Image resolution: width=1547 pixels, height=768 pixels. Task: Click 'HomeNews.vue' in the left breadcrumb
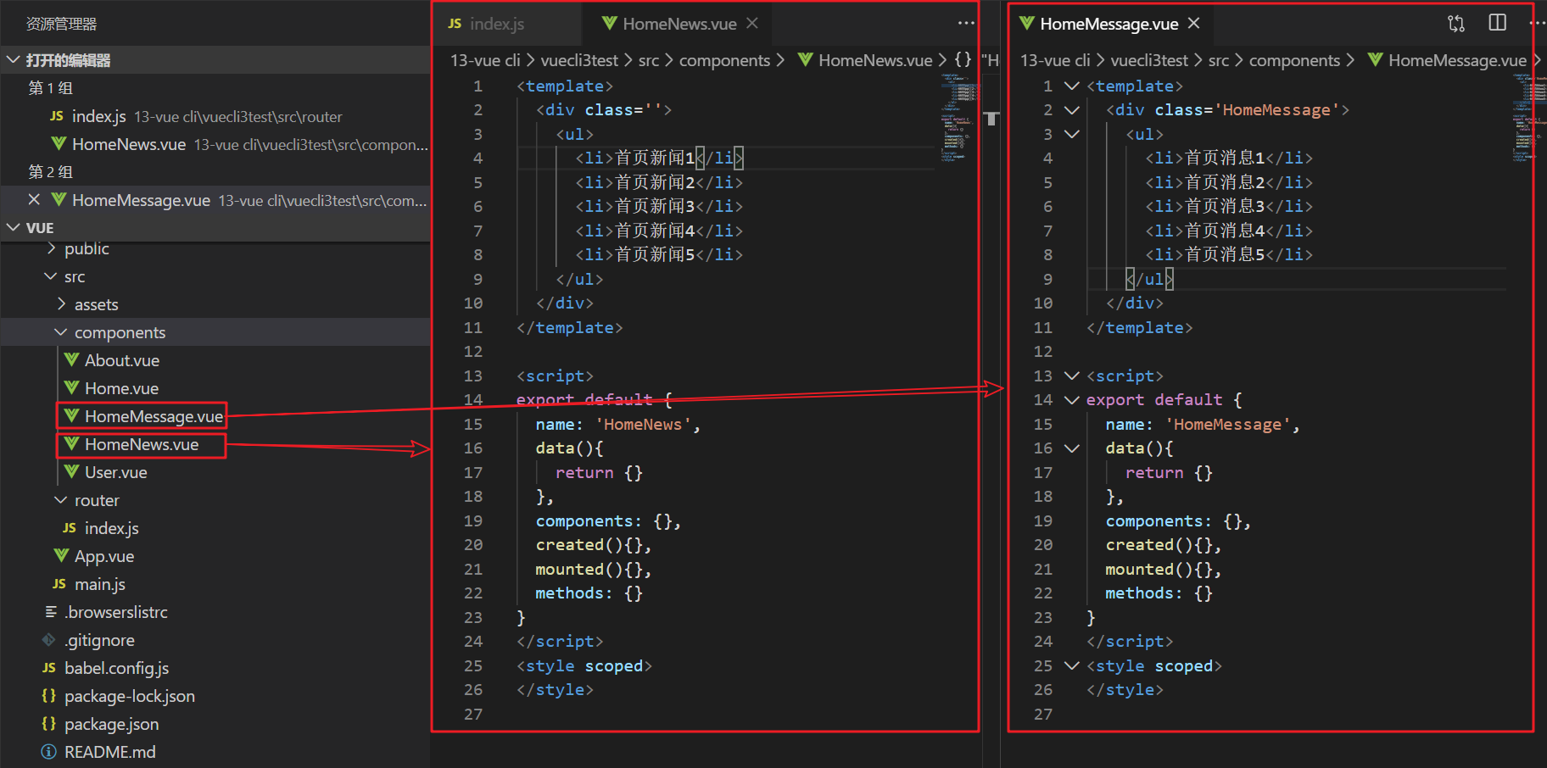pyautogui.click(x=875, y=60)
